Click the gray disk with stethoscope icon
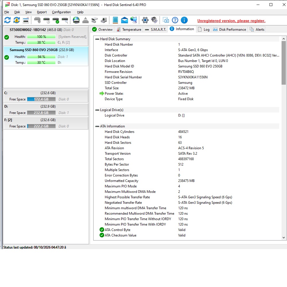Screen dimensions: 287x287 click(37, 20)
